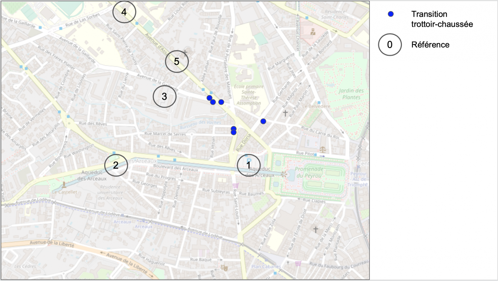Click the church cross icon near Rue Paul Martin
Image resolution: width=498 pixels, height=281 pixels.
[285, 113]
